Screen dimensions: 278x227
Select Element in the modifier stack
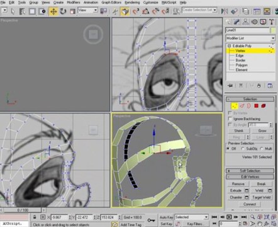coord(242,70)
